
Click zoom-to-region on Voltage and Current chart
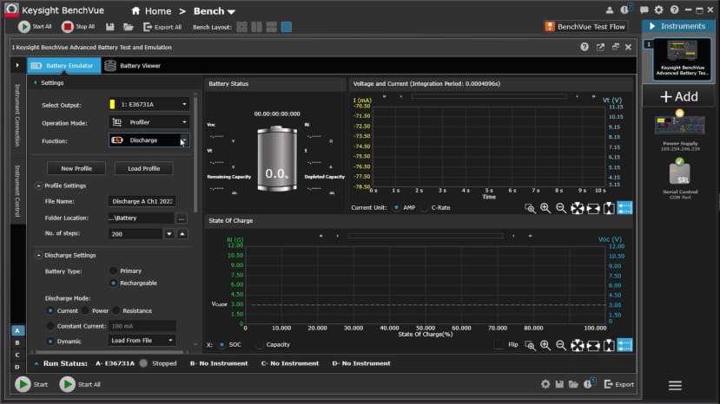coord(530,208)
